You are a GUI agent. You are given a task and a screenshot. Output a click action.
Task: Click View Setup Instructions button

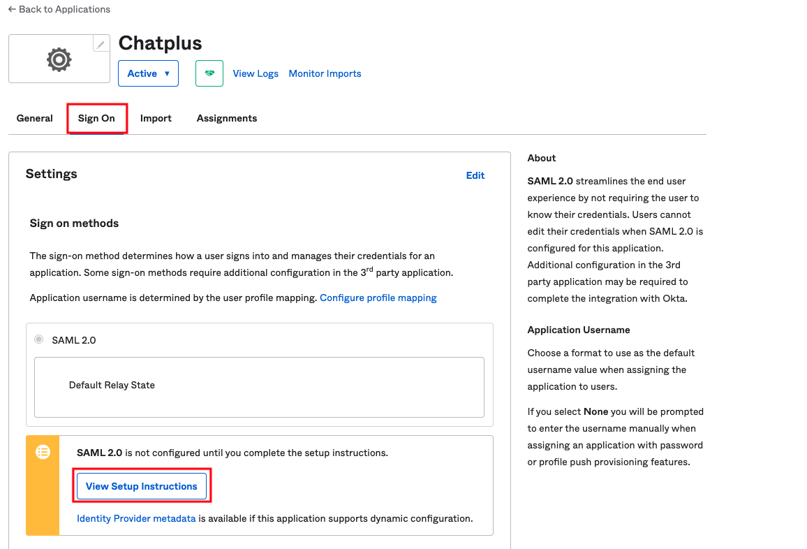[x=142, y=486]
